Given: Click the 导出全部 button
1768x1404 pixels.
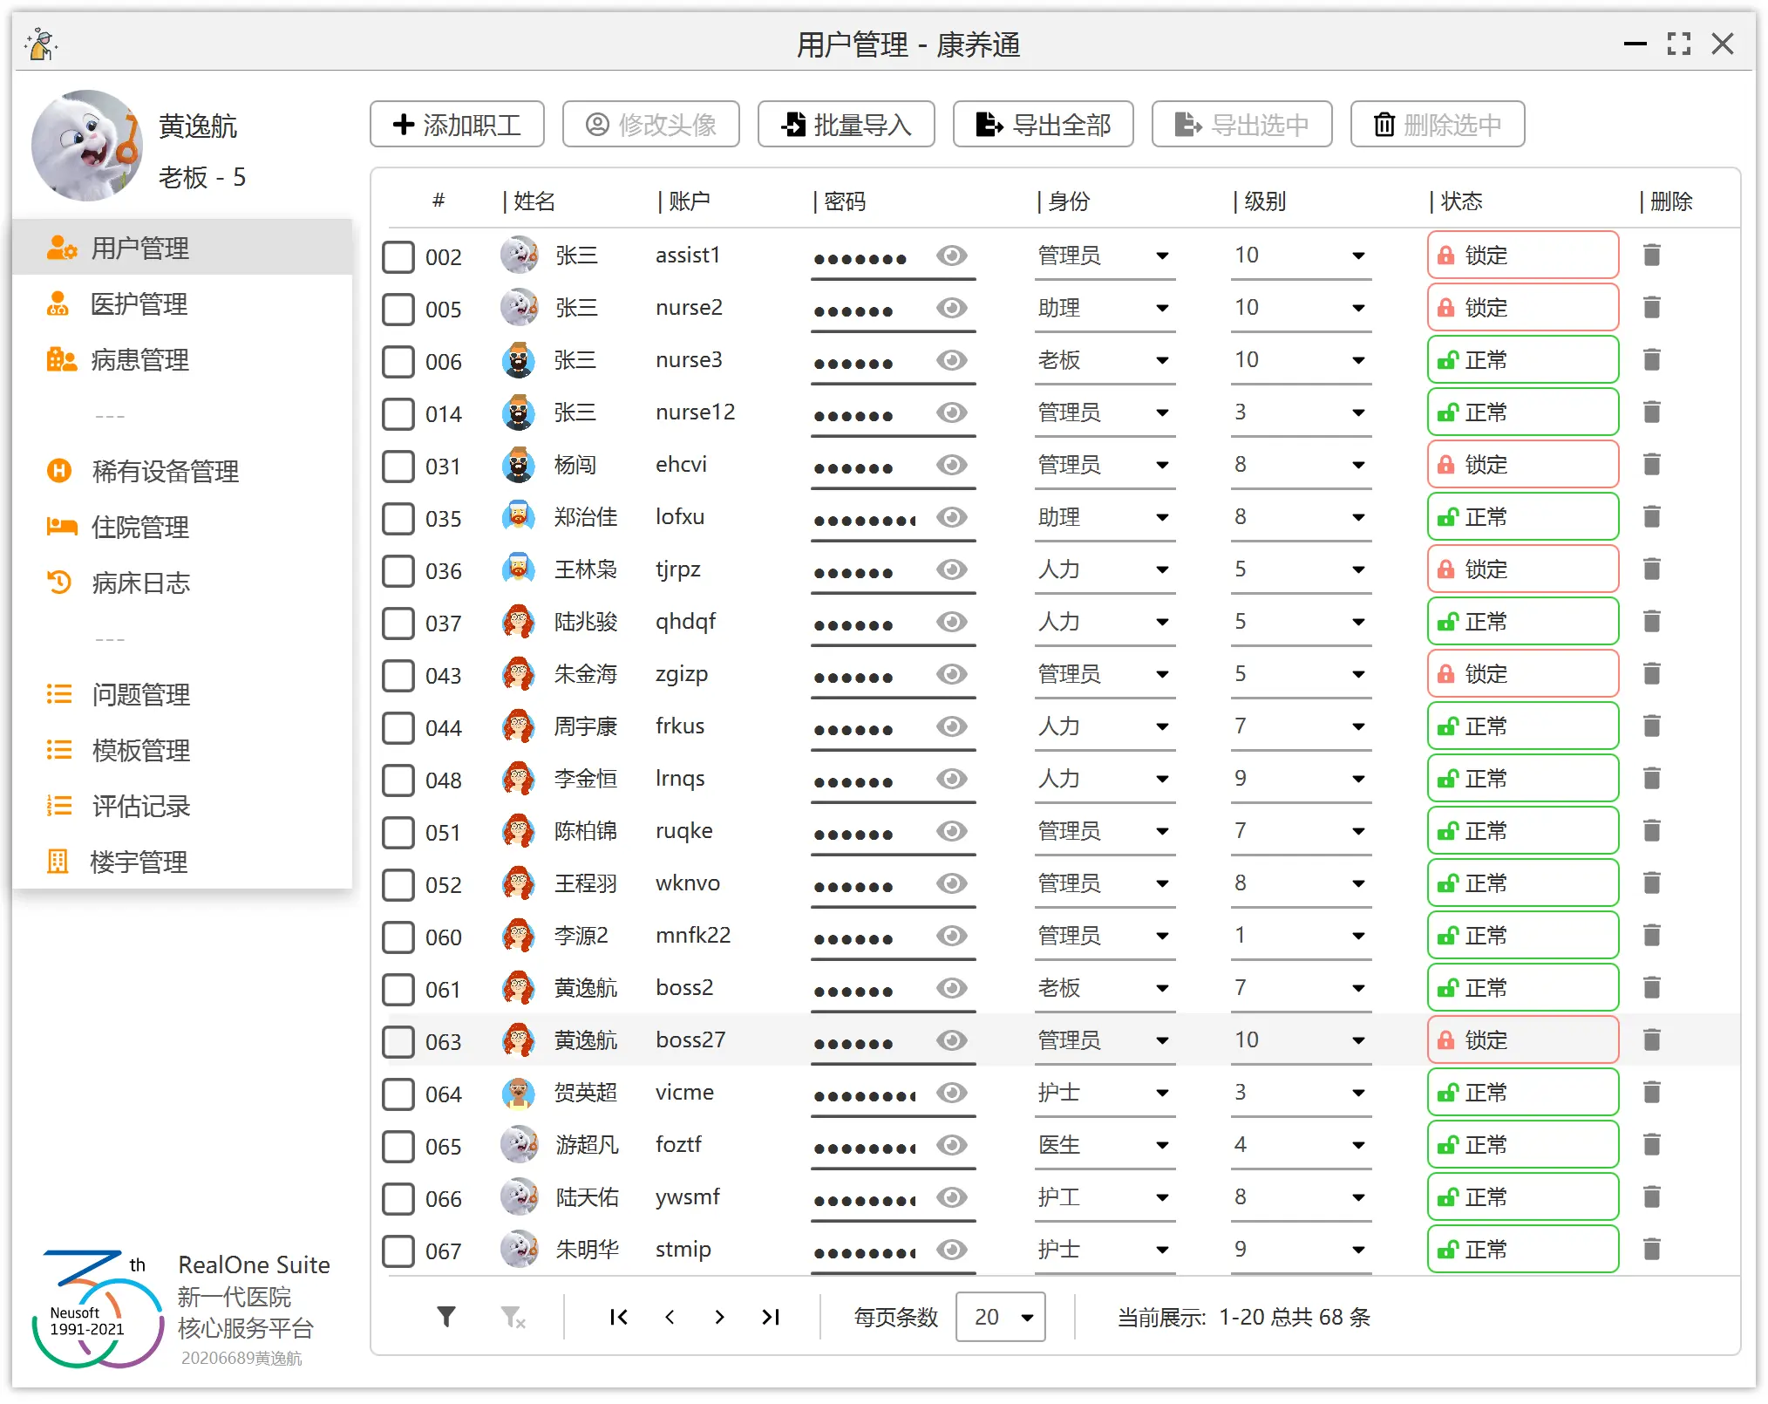Looking at the screenshot, I should pos(1043,125).
